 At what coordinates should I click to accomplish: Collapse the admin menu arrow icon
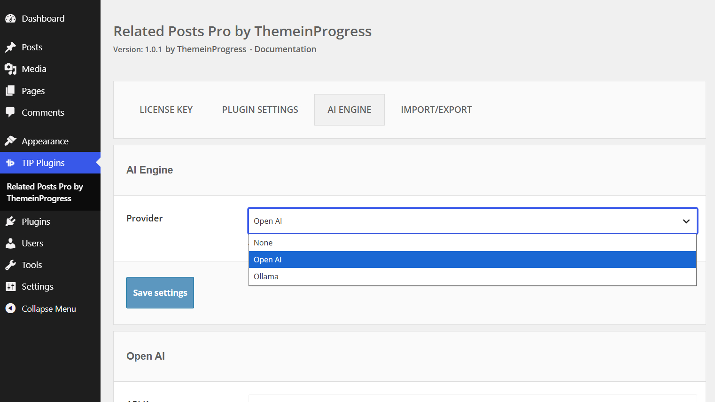[x=10, y=308]
